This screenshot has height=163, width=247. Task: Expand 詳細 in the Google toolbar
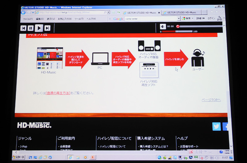pos(200,18)
